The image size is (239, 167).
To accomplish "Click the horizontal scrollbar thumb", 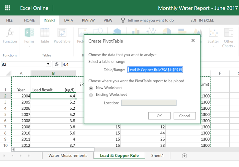I will (55, 150).
